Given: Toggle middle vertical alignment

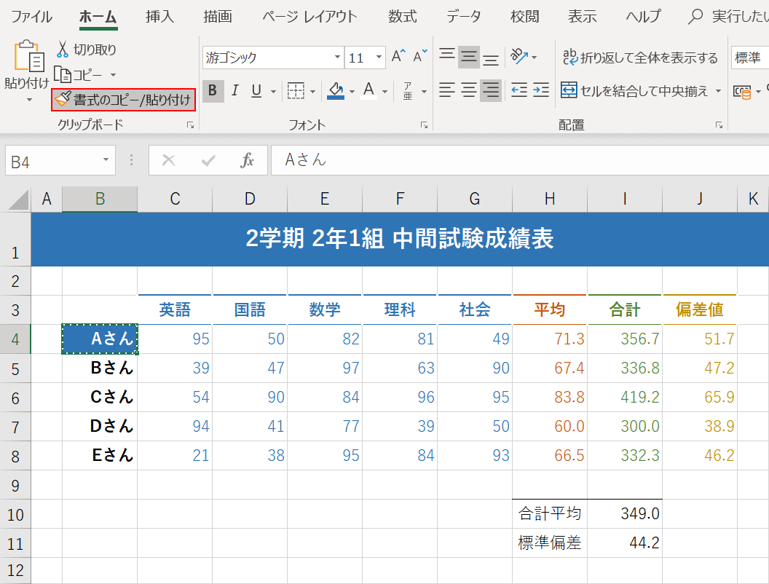Looking at the screenshot, I should tap(468, 58).
